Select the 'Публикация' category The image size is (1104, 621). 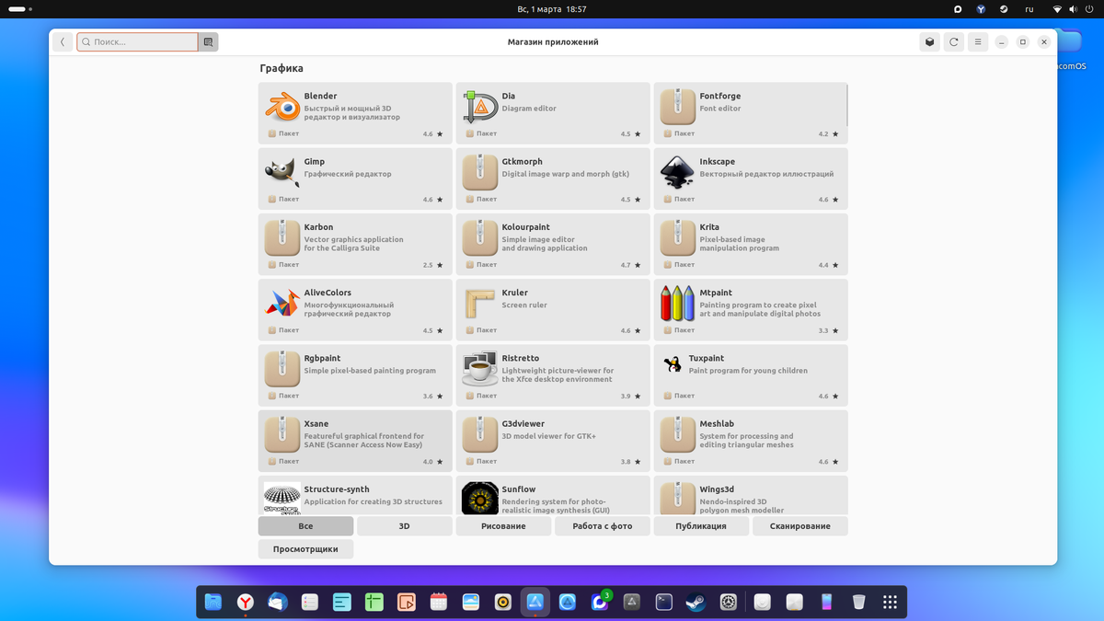pyautogui.click(x=701, y=526)
